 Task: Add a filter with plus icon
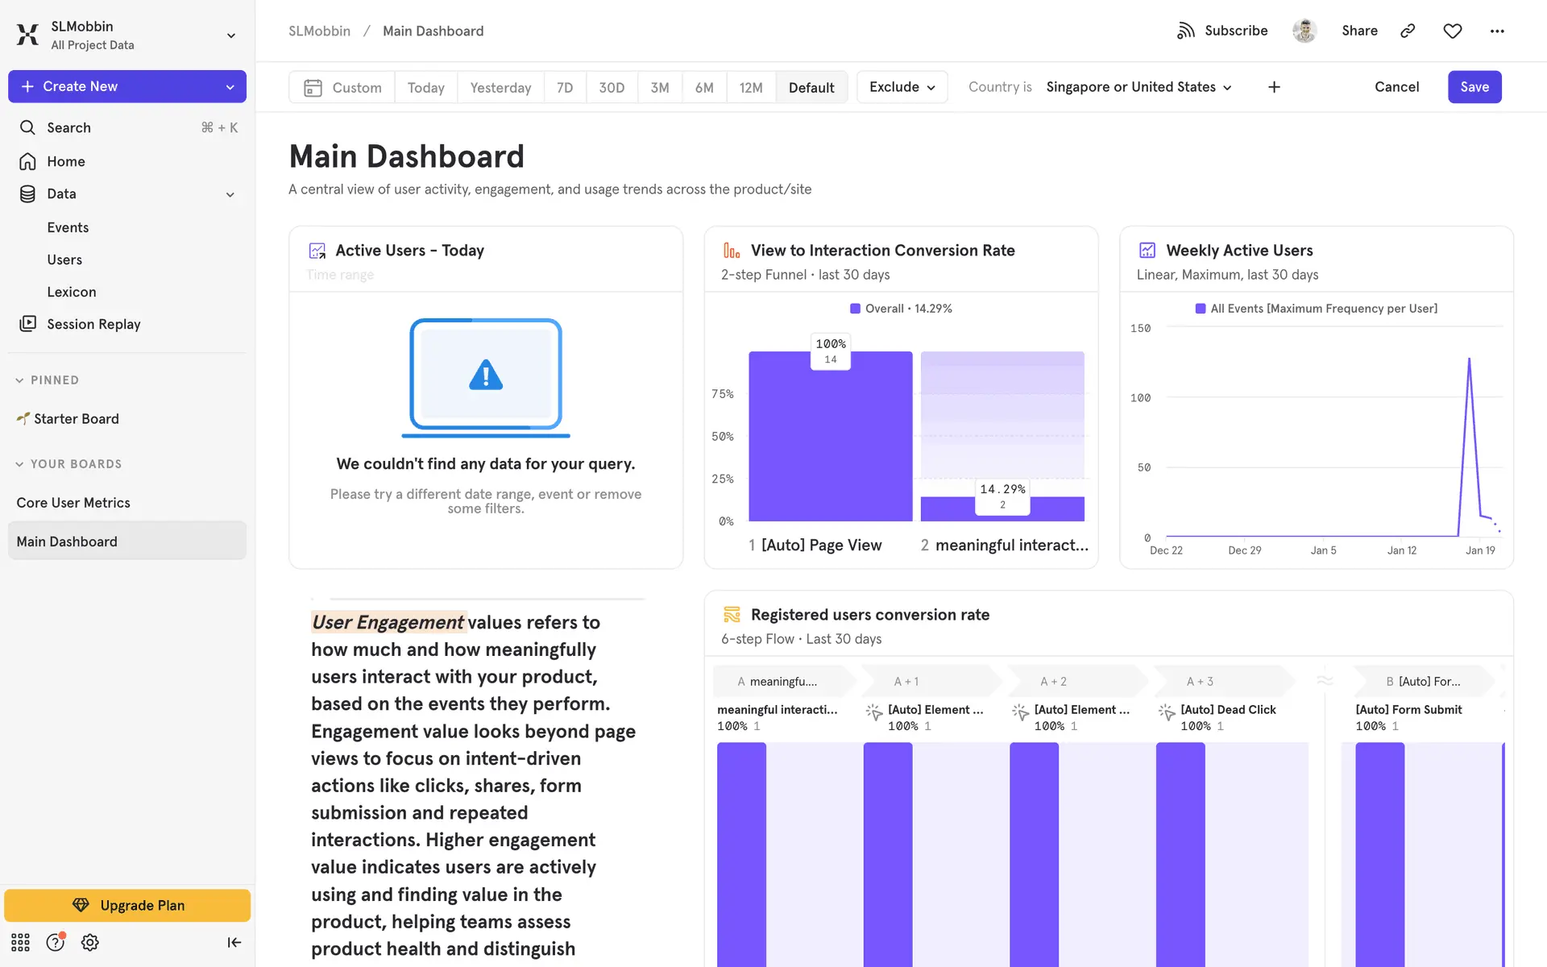point(1274,87)
